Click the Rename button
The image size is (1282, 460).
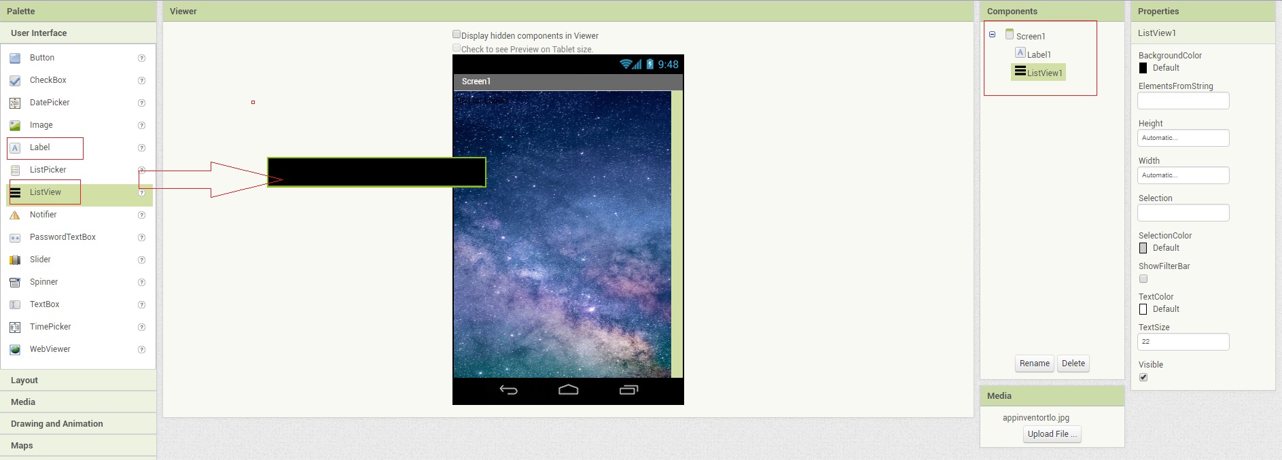(x=1034, y=364)
